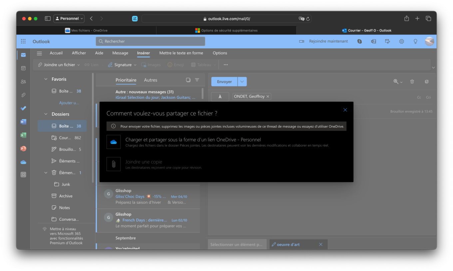Switch to Mes fichiers - OneDrive browser tab
Image resolution: width=453 pixels, height=271 pixels.
click(x=86, y=30)
